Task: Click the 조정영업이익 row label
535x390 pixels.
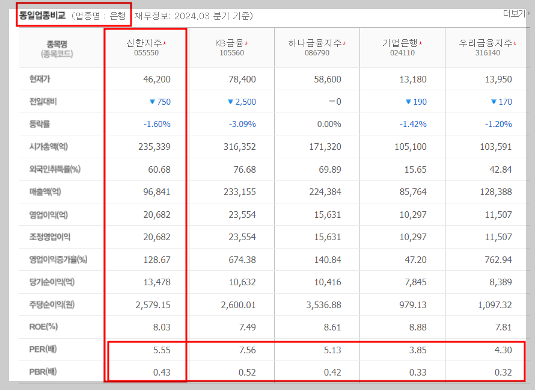Action: click(50, 237)
